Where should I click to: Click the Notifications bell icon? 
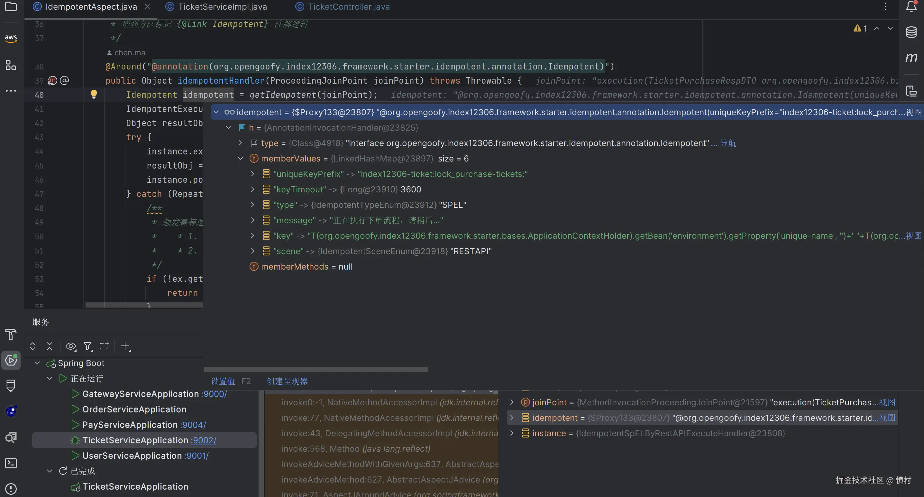911,6
